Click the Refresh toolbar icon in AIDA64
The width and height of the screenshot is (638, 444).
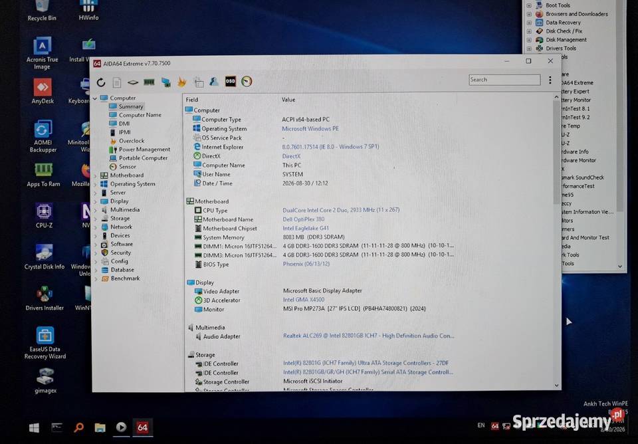(101, 82)
